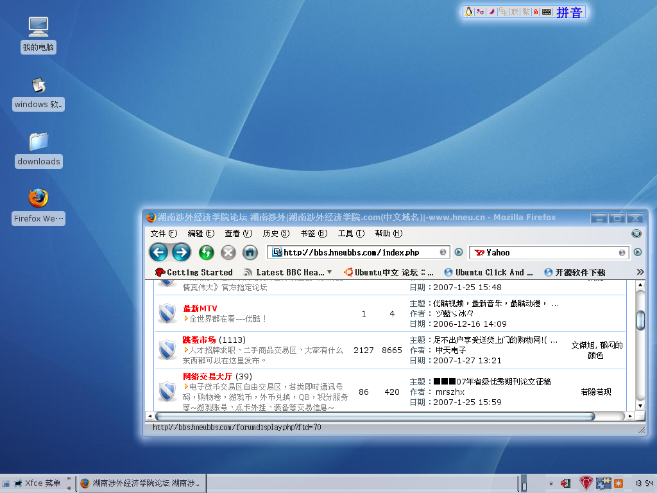Open the 跳蚤市场 forum link
The height and width of the screenshot is (493, 657).
coord(200,340)
